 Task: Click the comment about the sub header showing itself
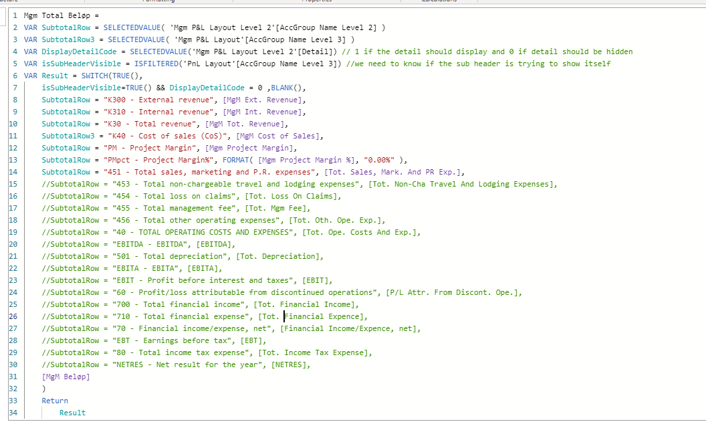(478, 64)
